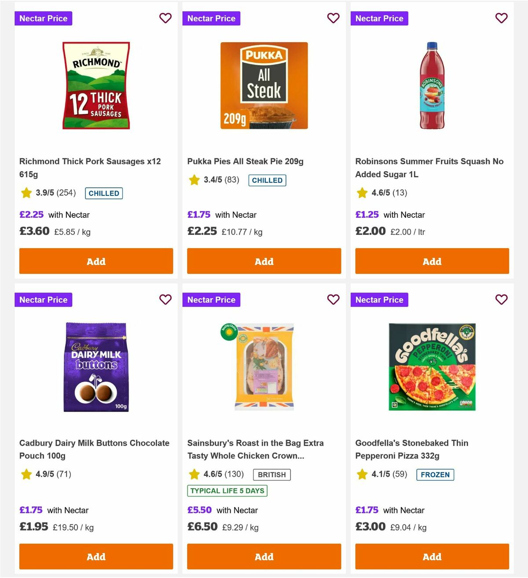This screenshot has width=528, height=578.
Task: Click the heart icon on Goodfella's Pepperoni Pizza
Action: tap(502, 300)
